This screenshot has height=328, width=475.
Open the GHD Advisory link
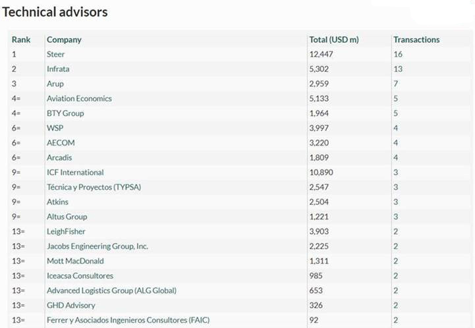[x=71, y=306]
